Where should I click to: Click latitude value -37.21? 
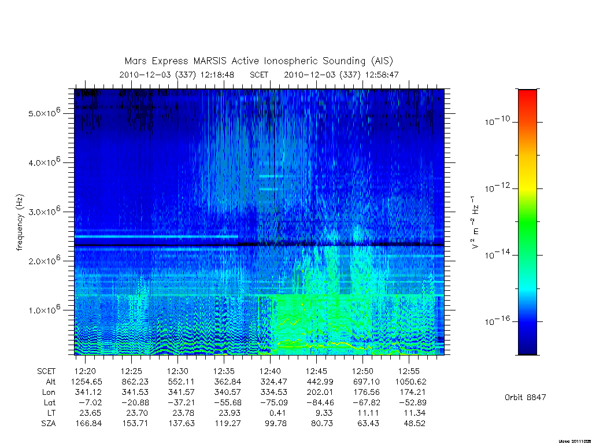click(180, 402)
